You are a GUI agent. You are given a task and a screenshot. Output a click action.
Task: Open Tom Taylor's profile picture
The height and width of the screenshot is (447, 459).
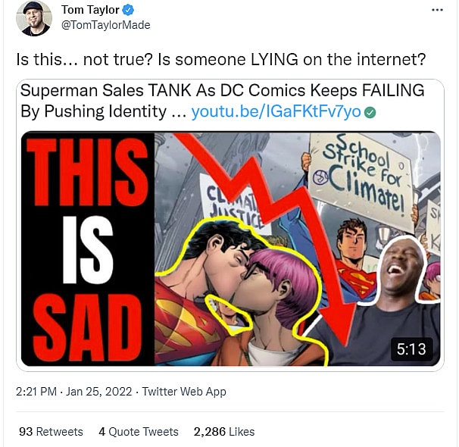pyautogui.click(x=33, y=18)
